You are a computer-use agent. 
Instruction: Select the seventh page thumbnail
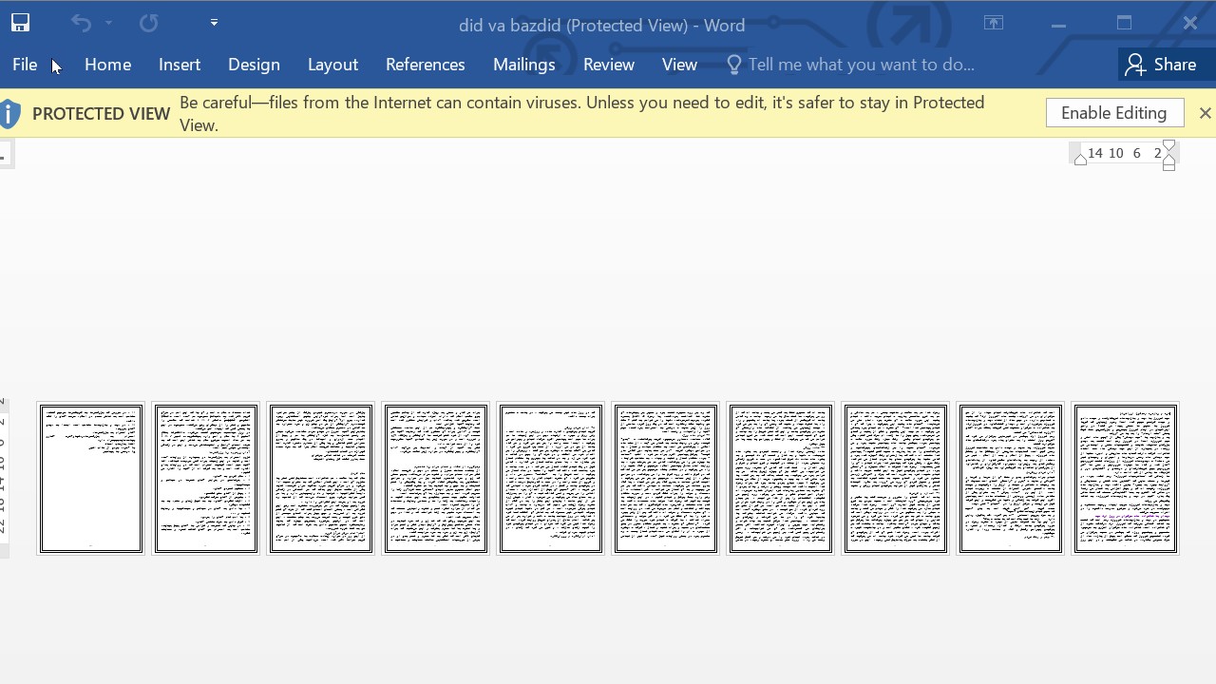pos(781,478)
